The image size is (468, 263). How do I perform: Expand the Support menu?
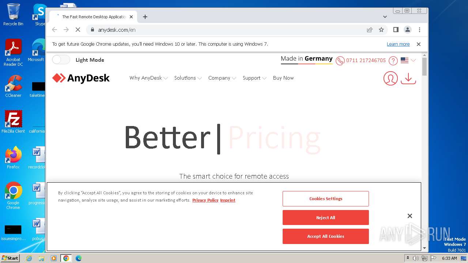coord(254,78)
